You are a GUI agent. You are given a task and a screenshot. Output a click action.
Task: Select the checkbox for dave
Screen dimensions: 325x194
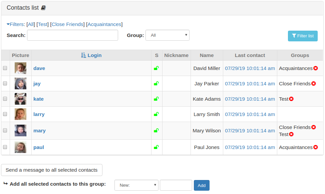point(5,68)
